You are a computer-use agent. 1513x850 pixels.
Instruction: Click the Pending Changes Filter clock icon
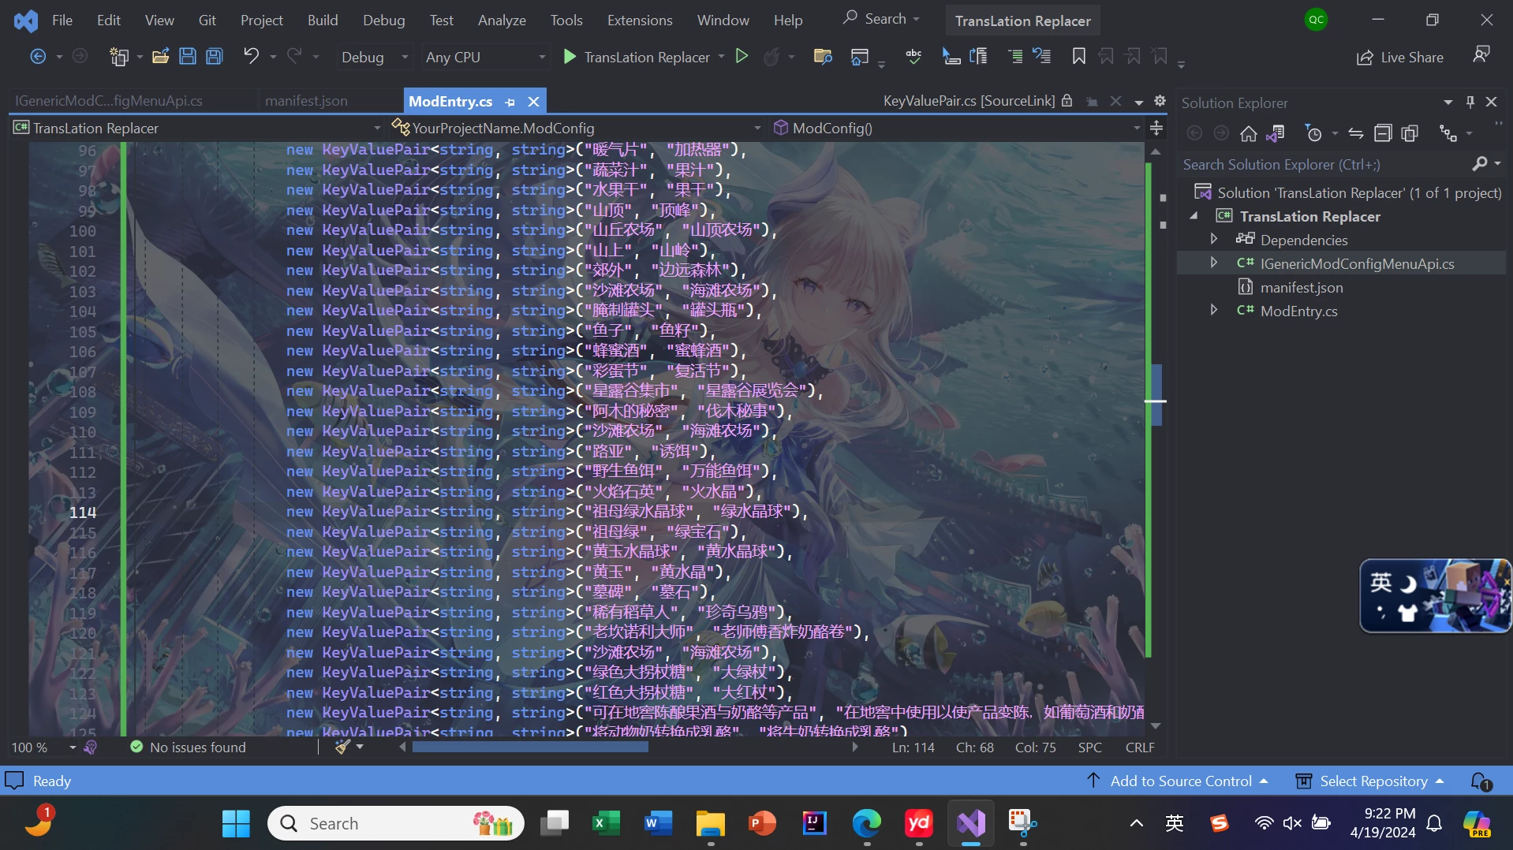(x=1313, y=134)
